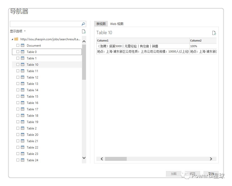This screenshot has height=186, width=232.
Task: Click the table icon beside Table 2
Action: (22, 128)
